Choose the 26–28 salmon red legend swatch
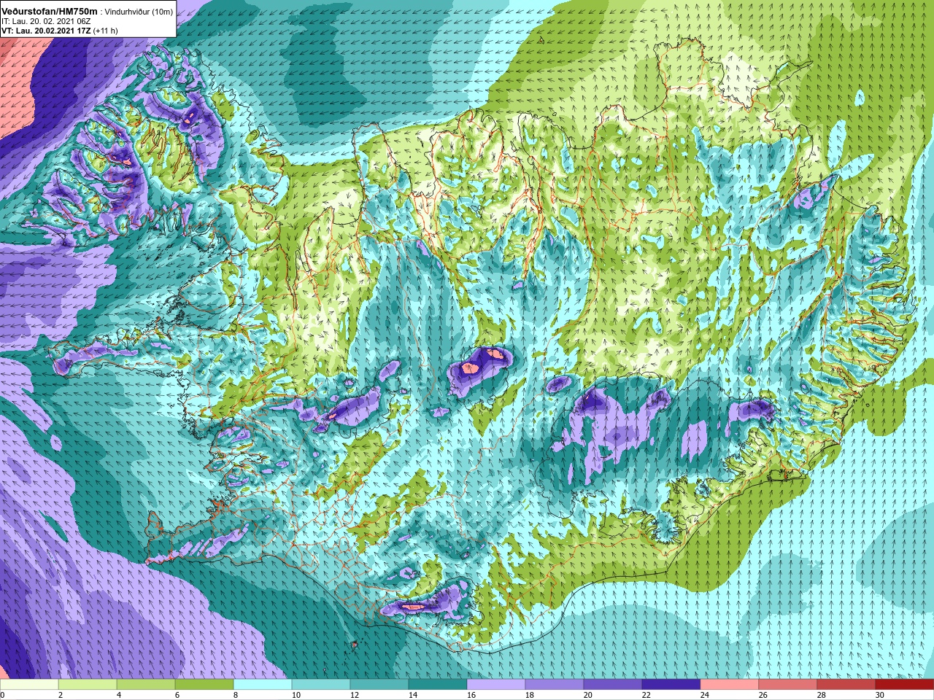Image resolution: width=934 pixels, height=700 pixels. [788, 685]
